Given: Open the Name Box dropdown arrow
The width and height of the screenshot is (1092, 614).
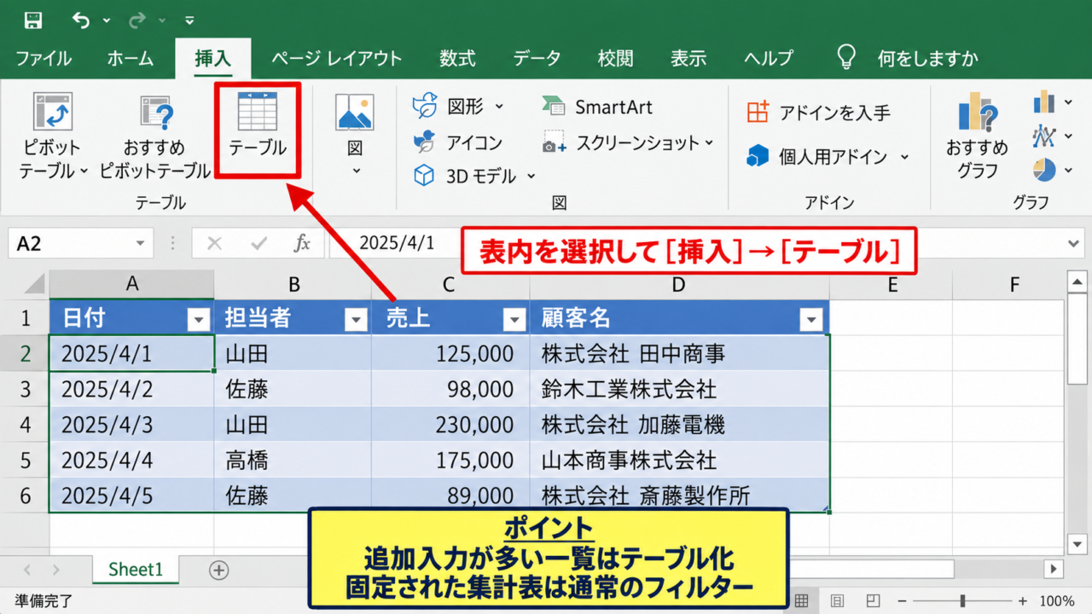Looking at the screenshot, I should coord(140,244).
